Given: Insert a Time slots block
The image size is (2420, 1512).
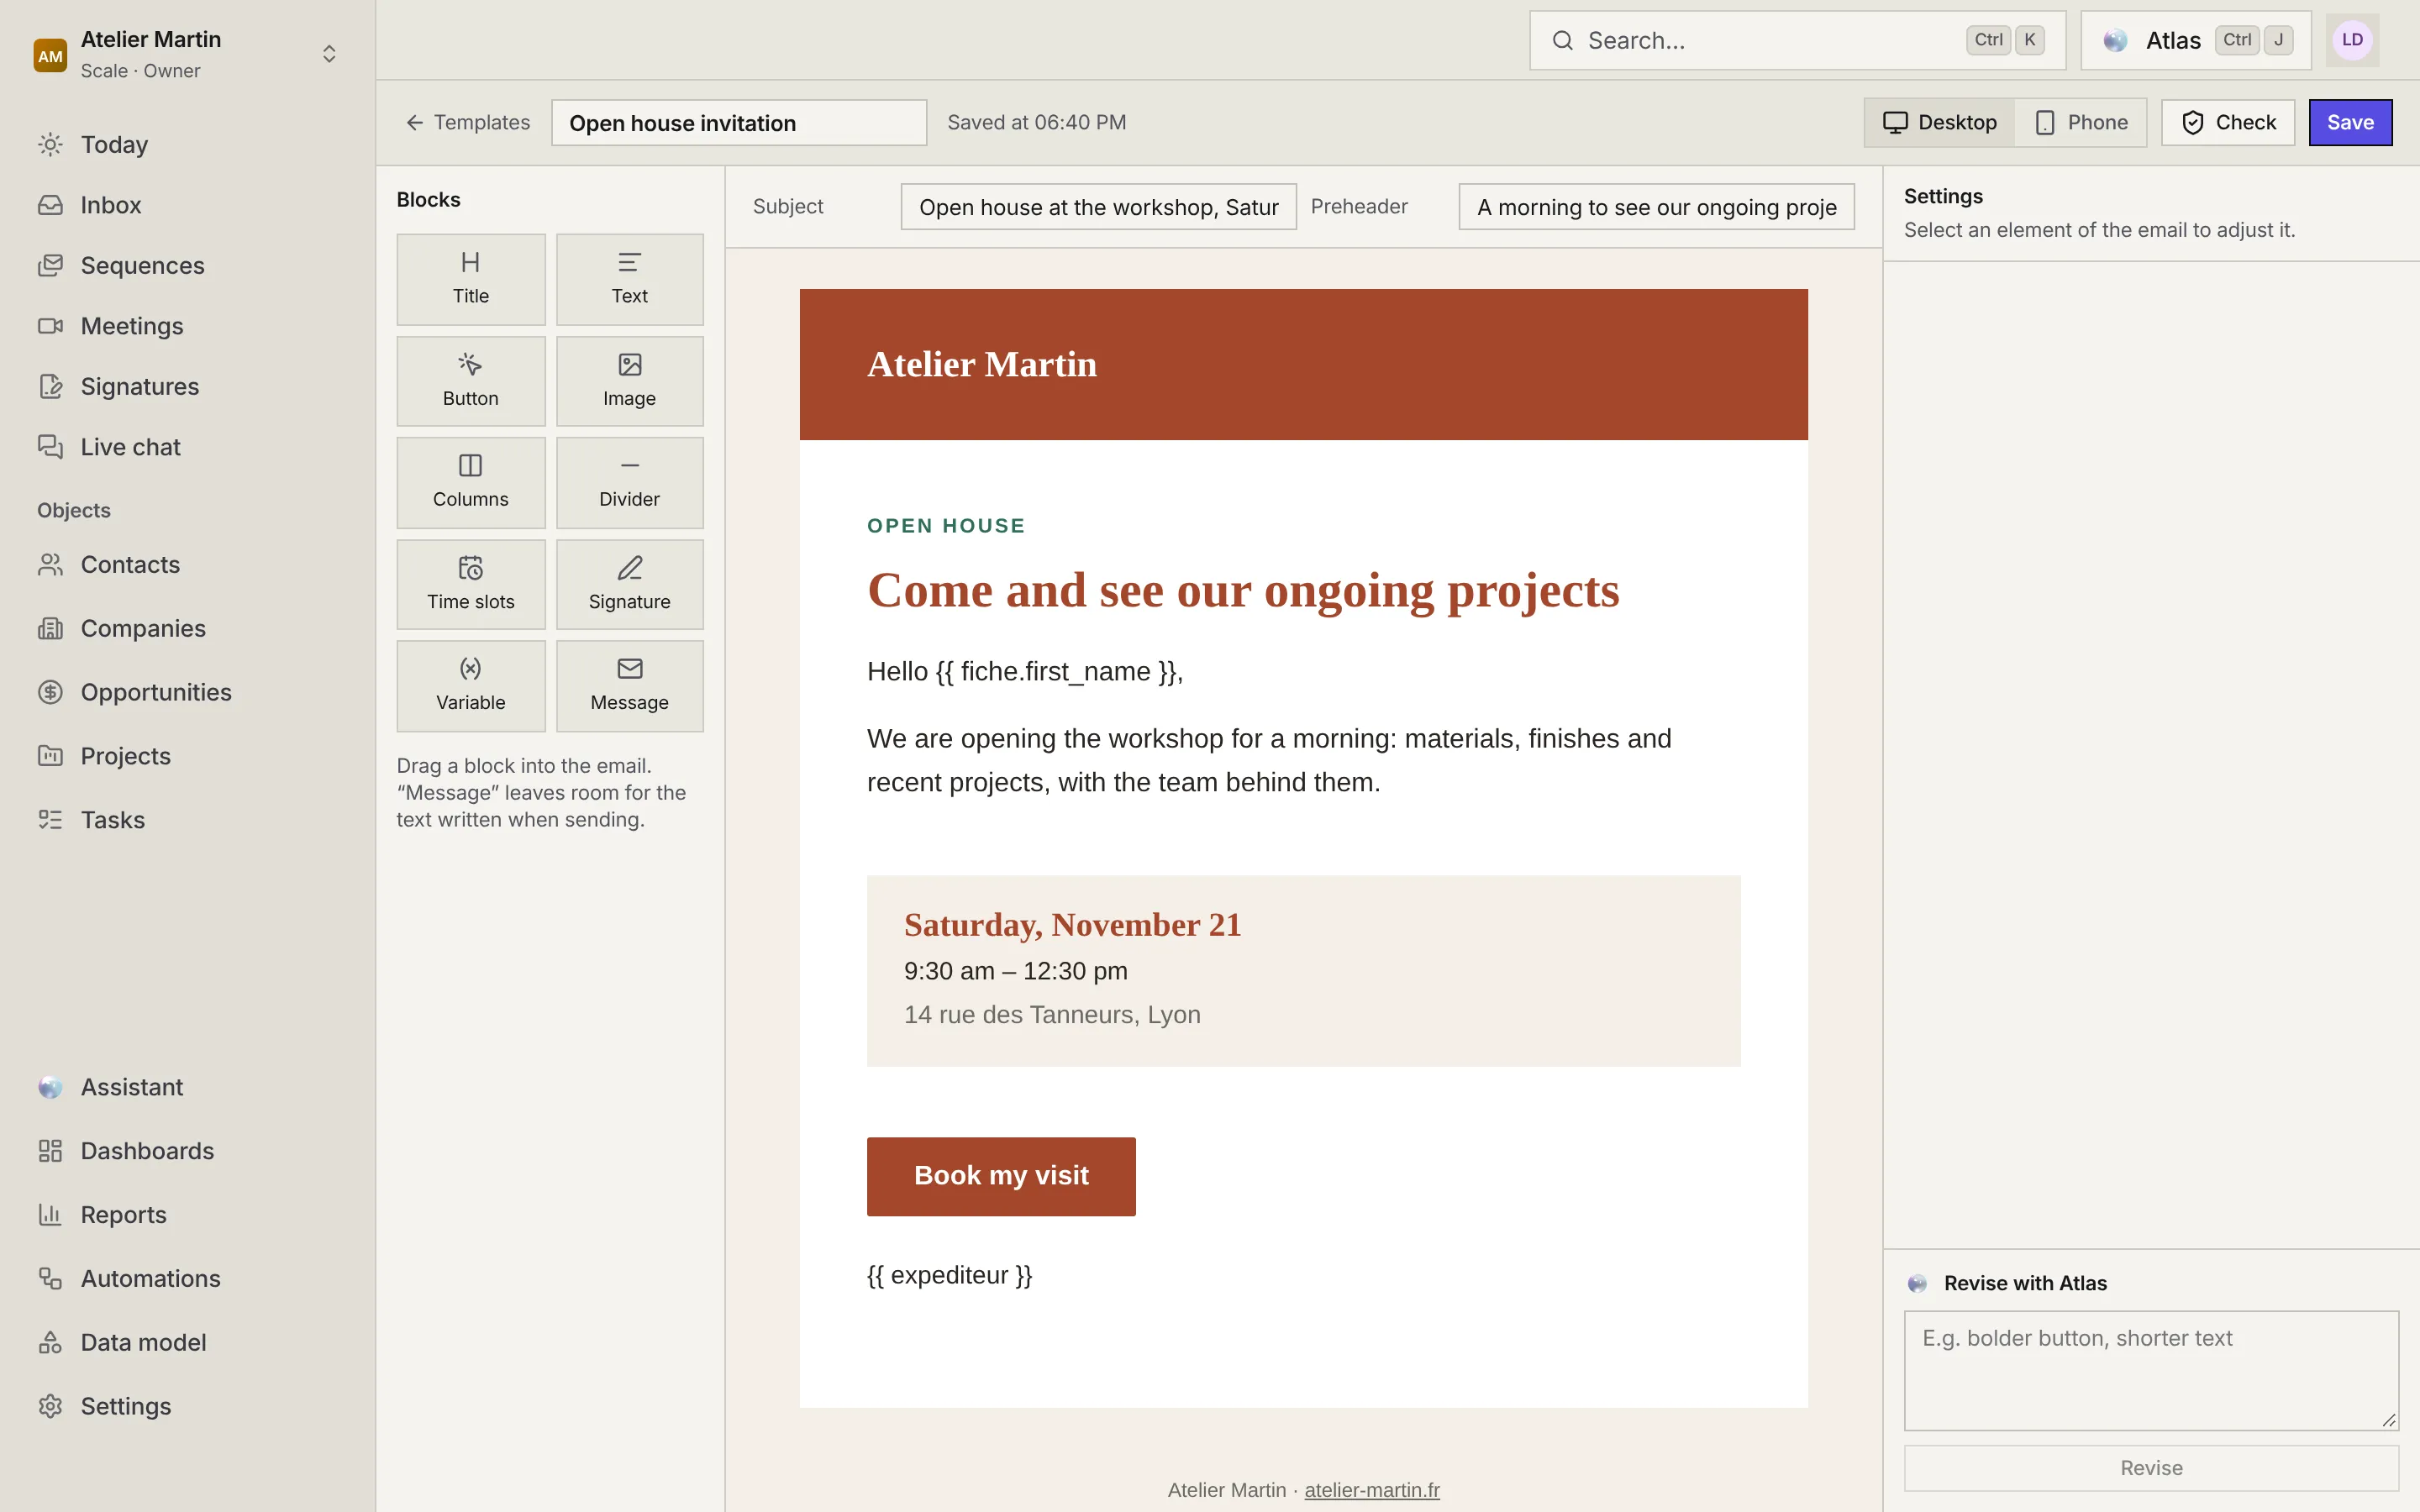Looking at the screenshot, I should click(470, 584).
